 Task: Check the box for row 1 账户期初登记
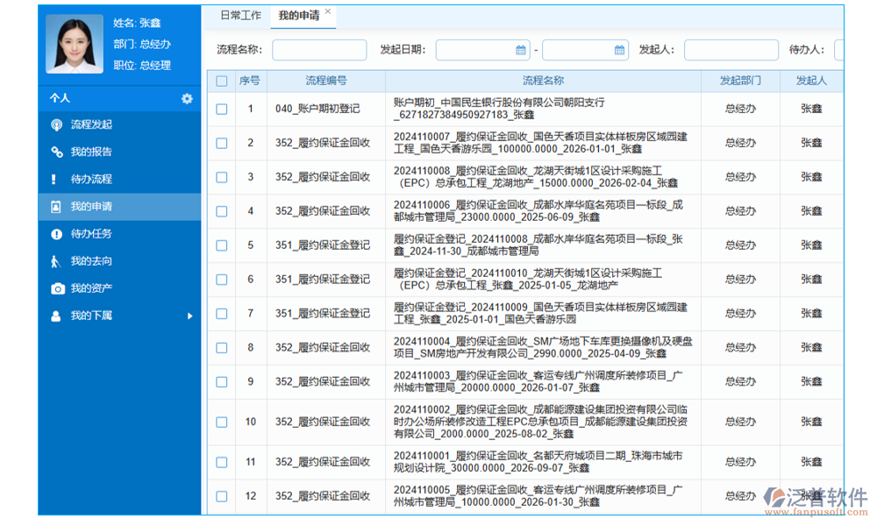pyautogui.click(x=222, y=109)
